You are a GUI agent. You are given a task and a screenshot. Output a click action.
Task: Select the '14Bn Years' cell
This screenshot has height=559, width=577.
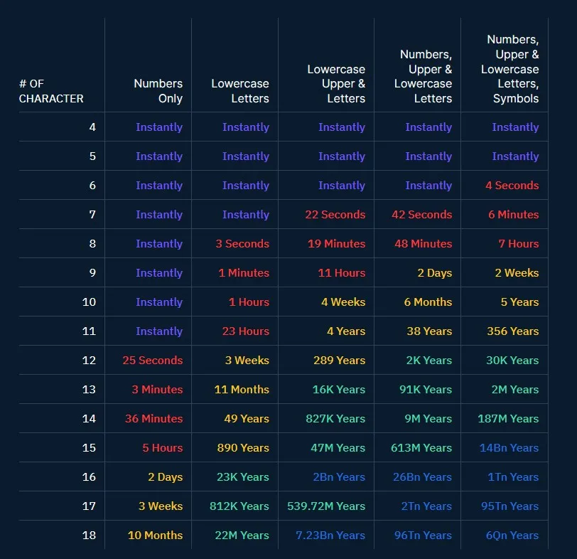point(509,448)
